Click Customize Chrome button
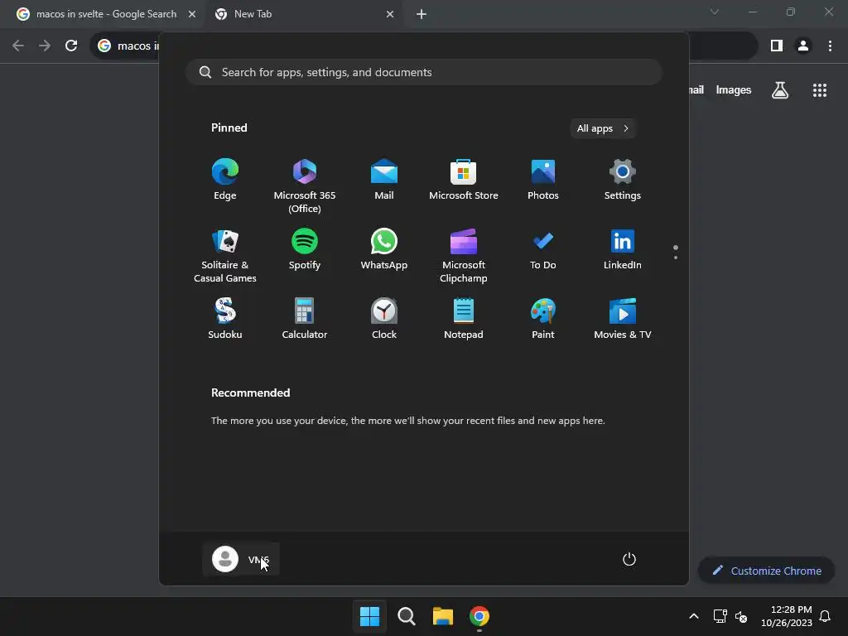 766,571
